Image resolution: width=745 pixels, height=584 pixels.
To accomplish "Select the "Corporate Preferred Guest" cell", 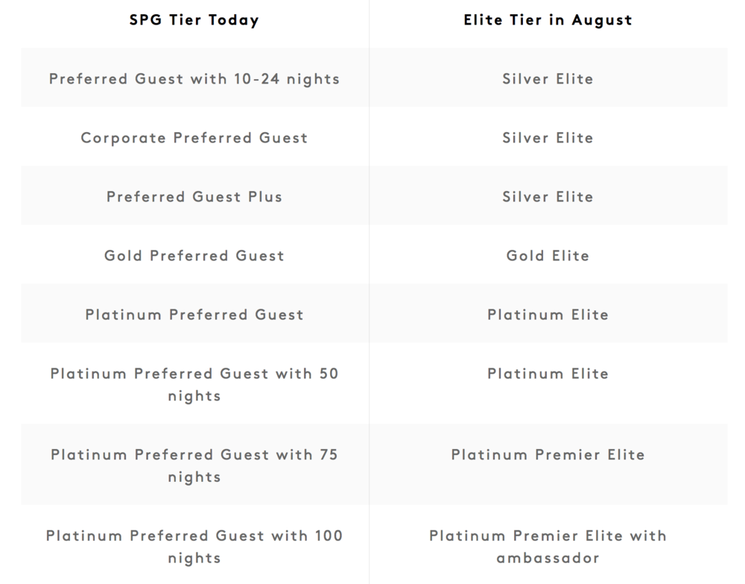I will [x=194, y=138].
